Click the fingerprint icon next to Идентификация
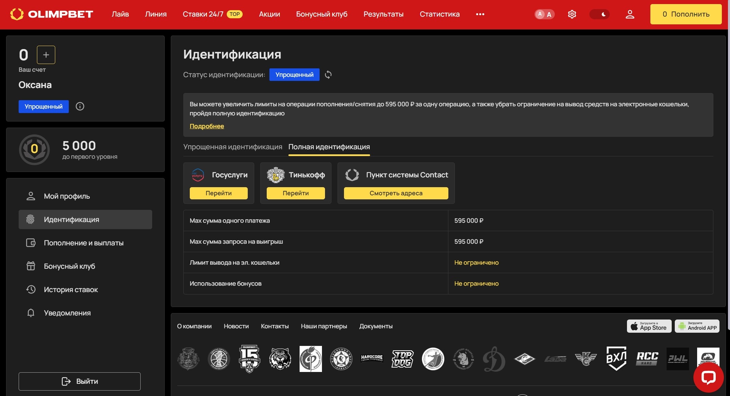This screenshot has height=396, width=730. pyautogui.click(x=31, y=219)
